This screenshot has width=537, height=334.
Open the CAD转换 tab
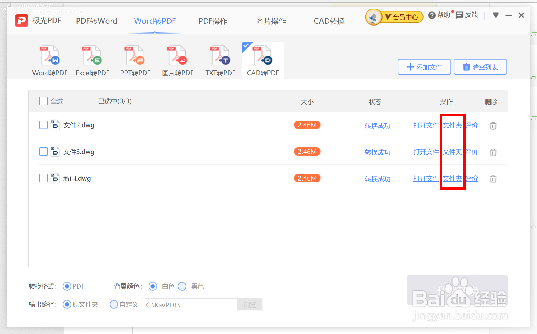(329, 21)
